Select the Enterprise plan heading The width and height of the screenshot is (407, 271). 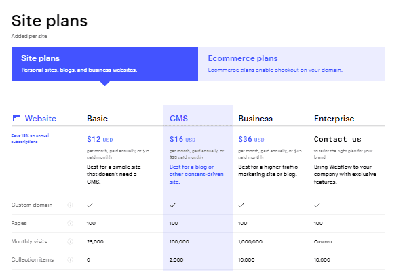coord(334,119)
